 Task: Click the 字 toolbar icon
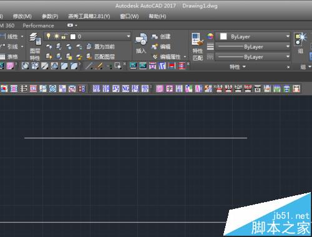pos(169,89)
